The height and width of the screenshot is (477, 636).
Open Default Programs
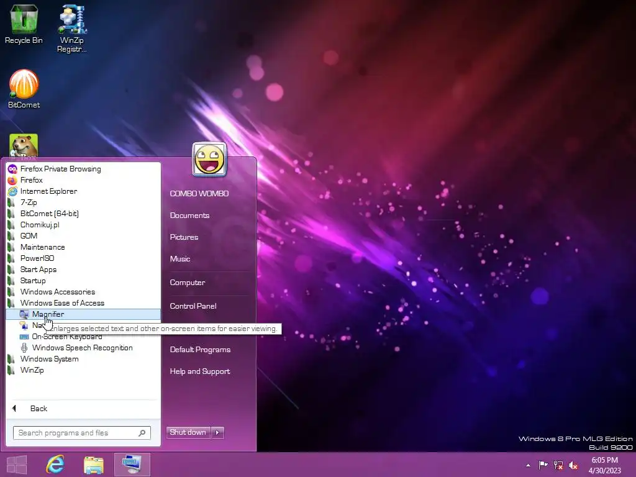(200, 350)
